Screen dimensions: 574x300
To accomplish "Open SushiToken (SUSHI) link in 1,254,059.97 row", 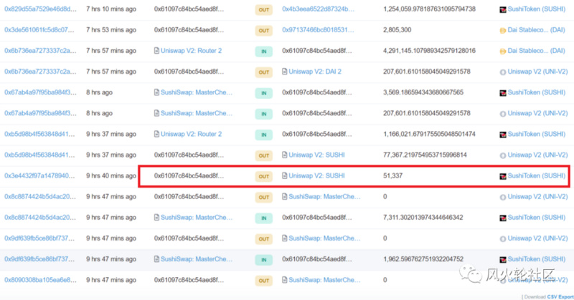I will [537, 9].
